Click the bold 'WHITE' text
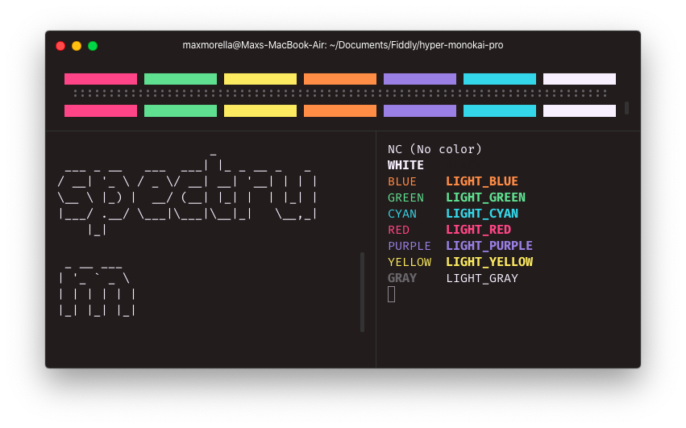 [x=405, y=165]
